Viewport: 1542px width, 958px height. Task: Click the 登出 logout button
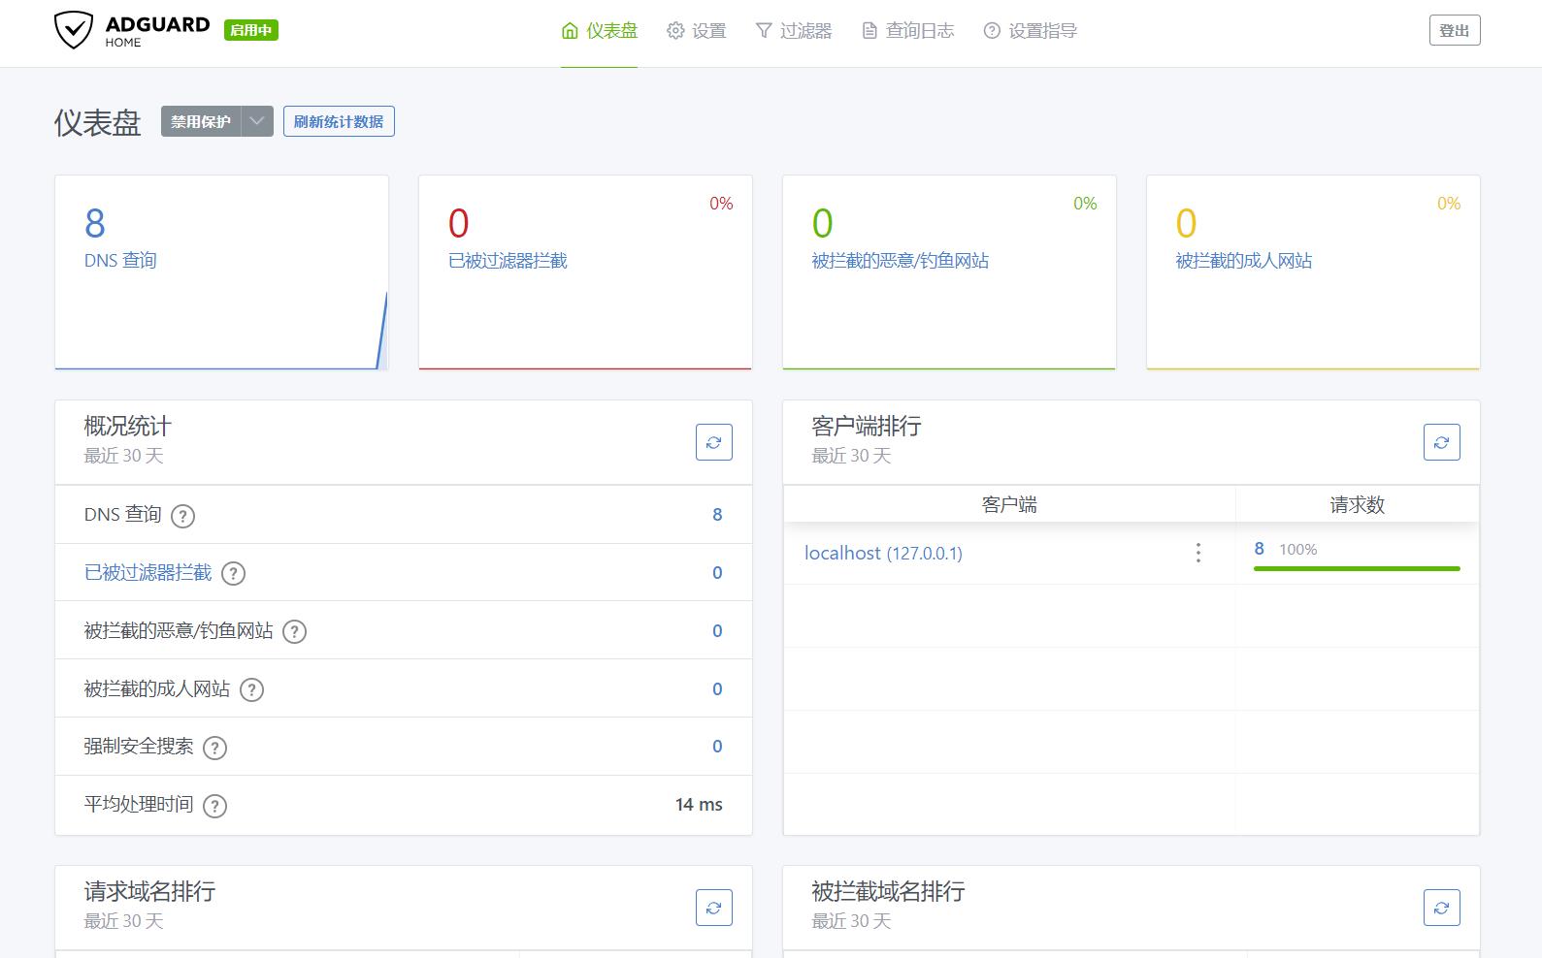pyautogui.click(x=1454, y=30)
